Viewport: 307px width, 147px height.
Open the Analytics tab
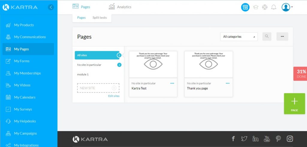[120, 7]
